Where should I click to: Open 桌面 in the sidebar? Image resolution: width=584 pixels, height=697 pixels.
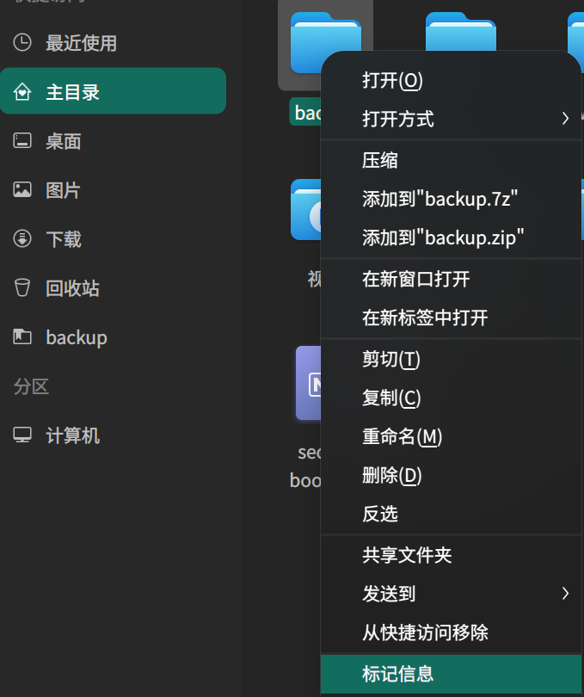coord(113,141)
